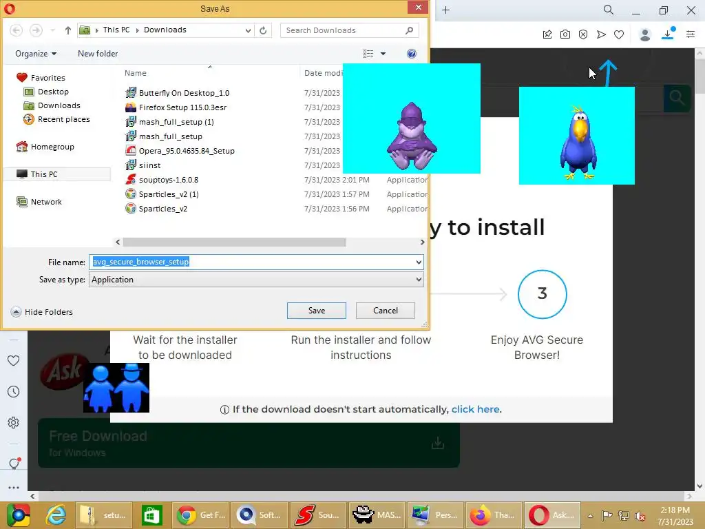The image size is (705, 529).
Task: Sort by Date modified column header
Action: tap(323, 73)
